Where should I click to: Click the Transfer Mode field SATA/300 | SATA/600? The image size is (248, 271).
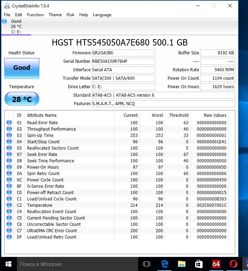123,78
